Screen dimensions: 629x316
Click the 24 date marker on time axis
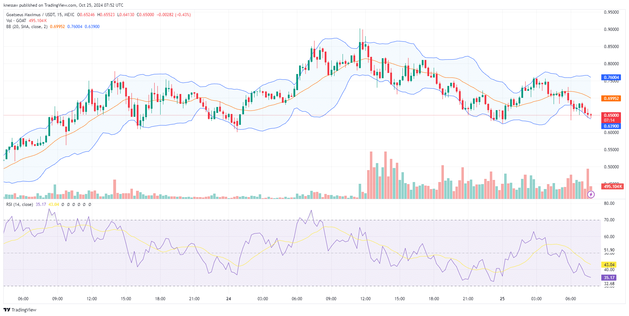229,299
